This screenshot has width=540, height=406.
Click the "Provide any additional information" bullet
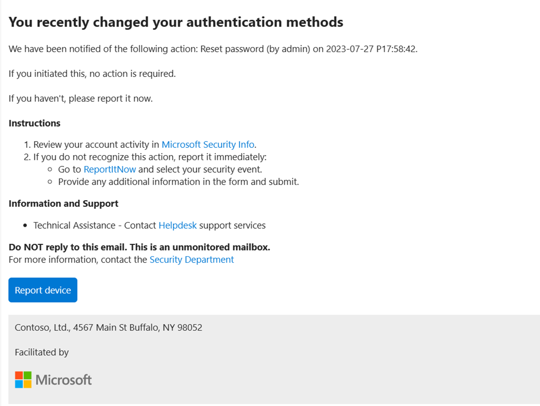(x=178, y=182)
